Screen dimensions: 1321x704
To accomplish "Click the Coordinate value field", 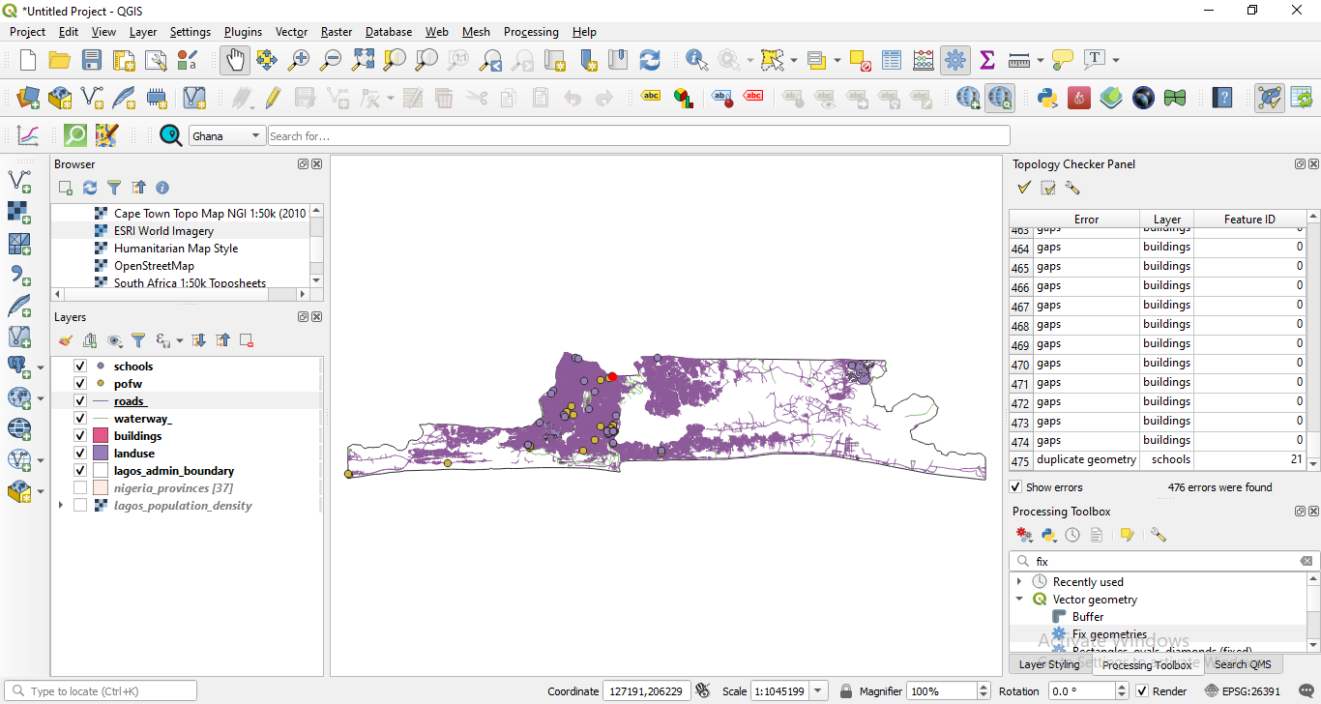I will (x=647, y=691).
